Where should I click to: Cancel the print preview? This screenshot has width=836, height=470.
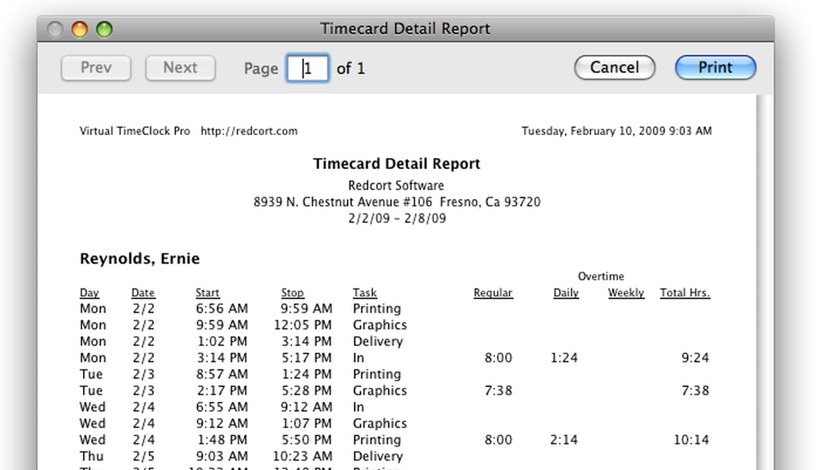(x=615, y=67)
